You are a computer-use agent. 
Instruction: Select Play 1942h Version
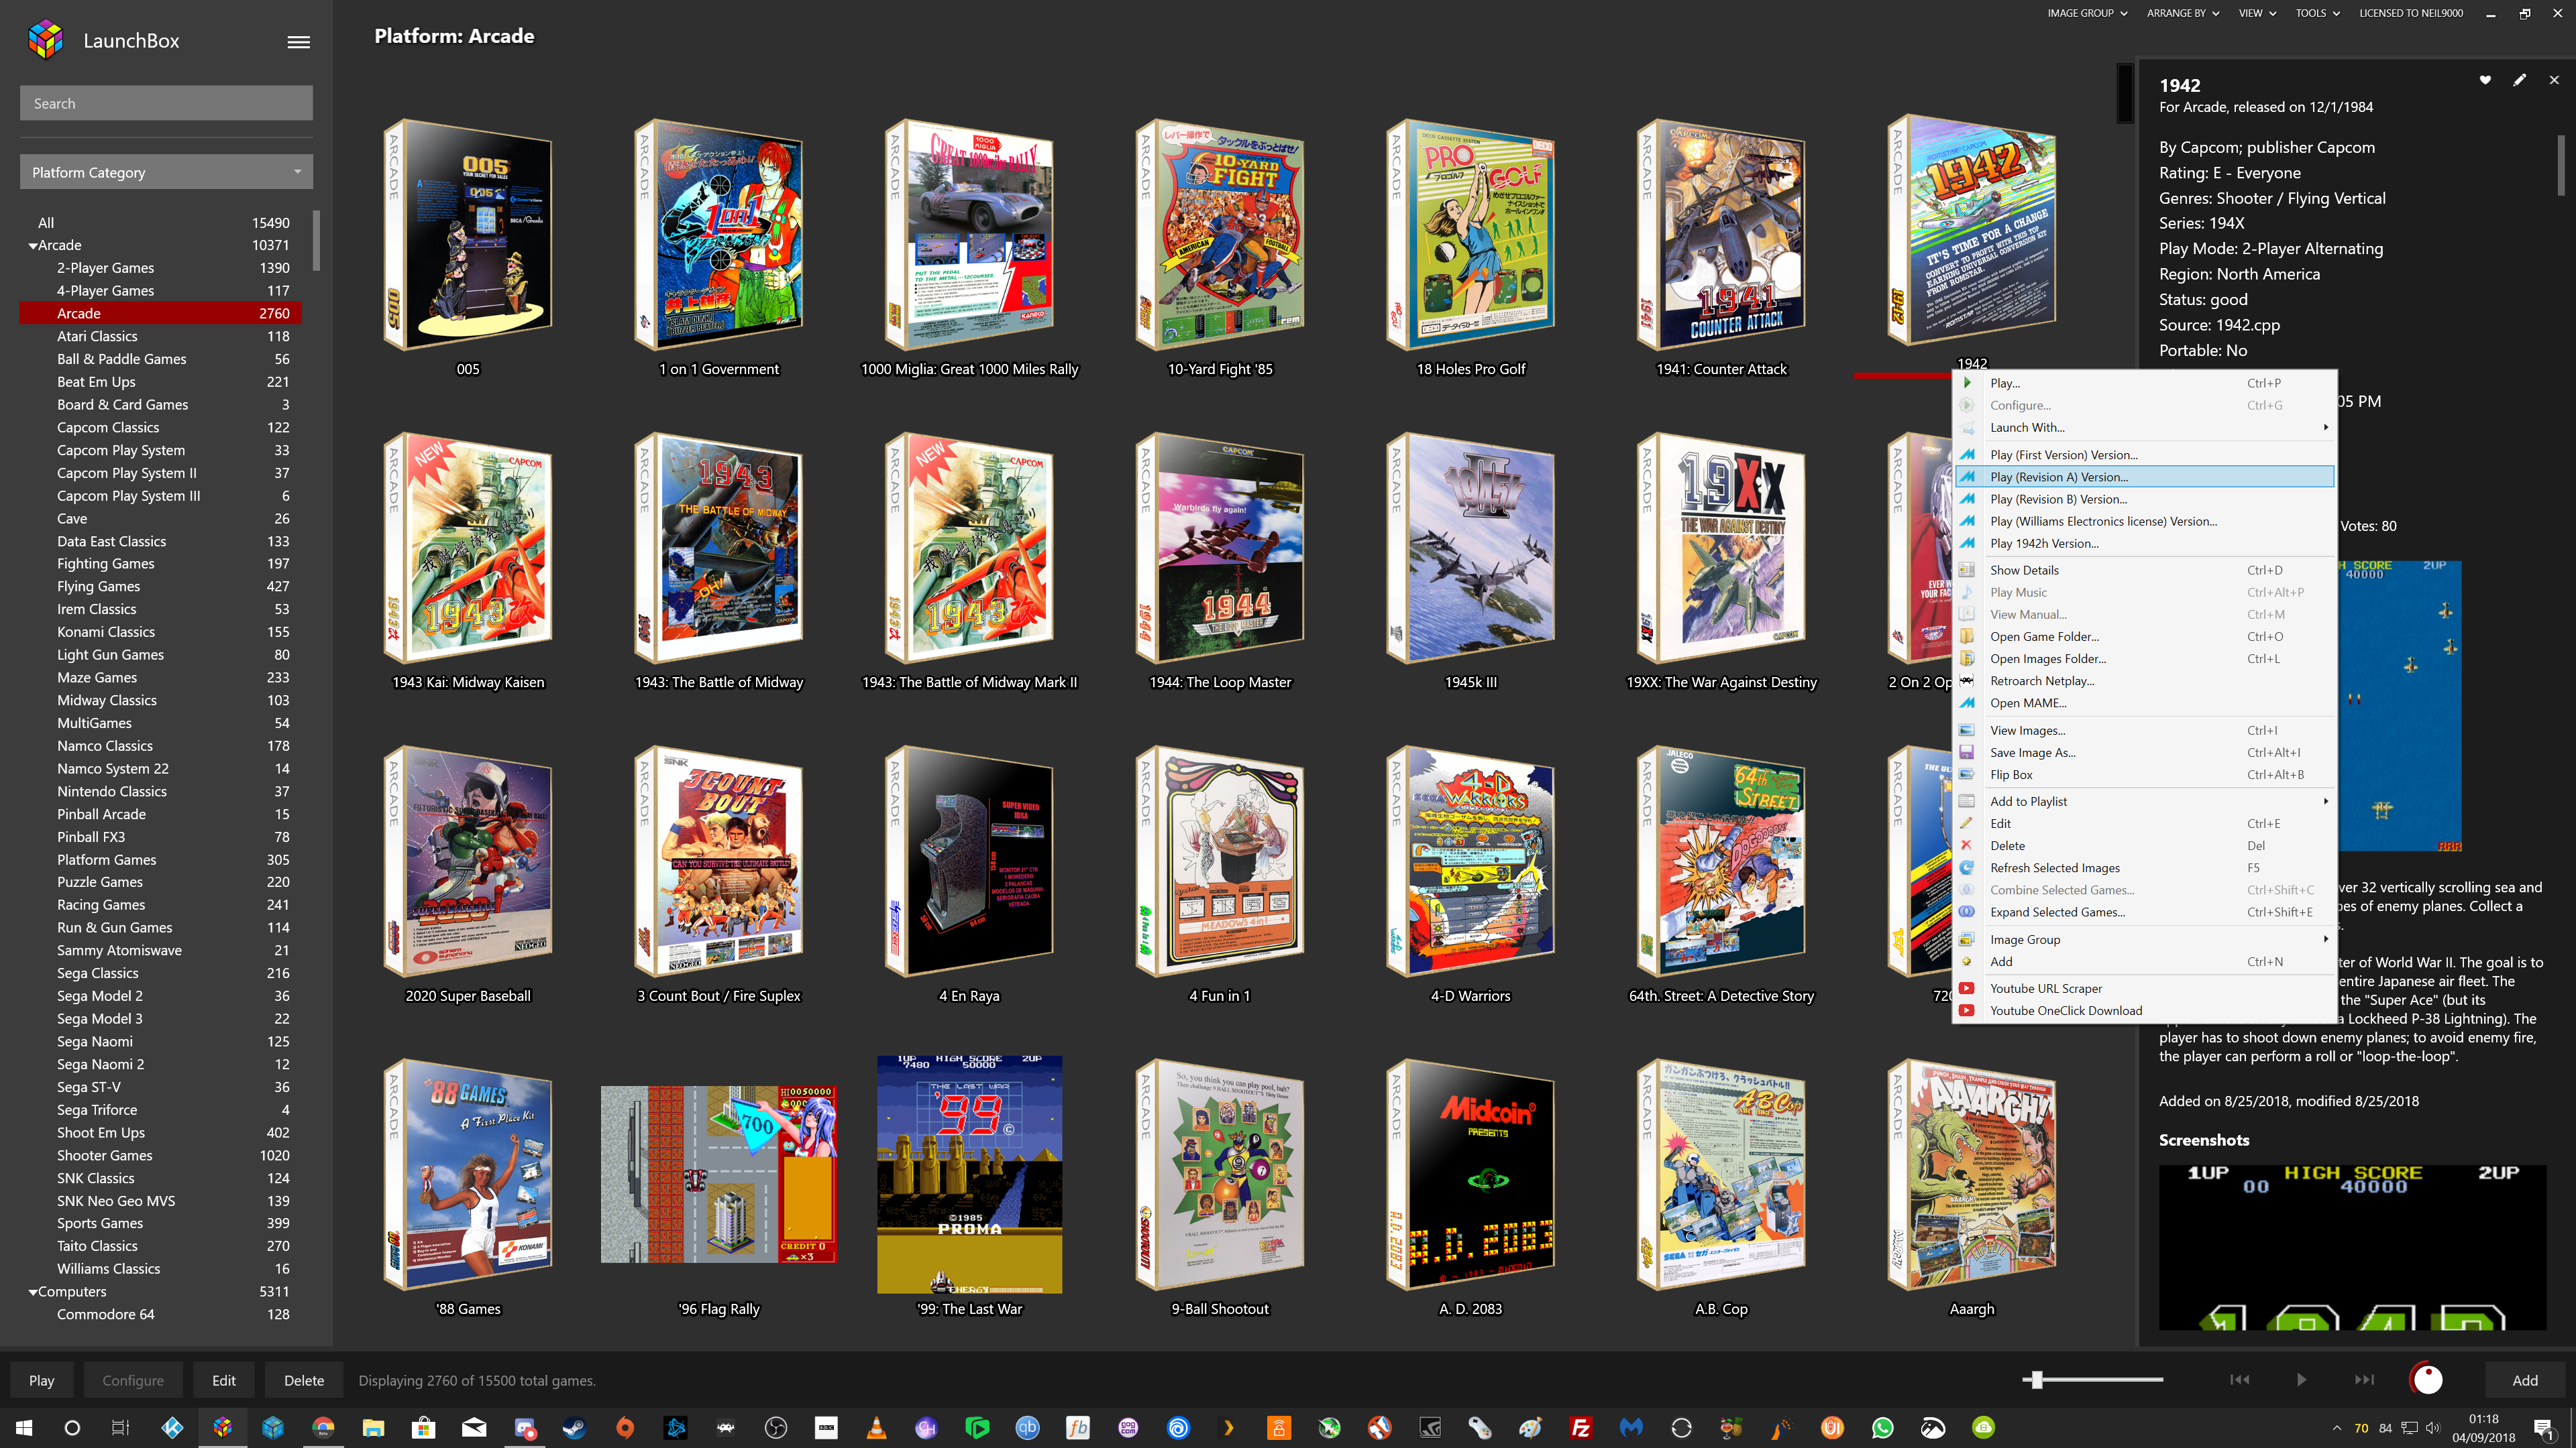[x=2144, y=544]
